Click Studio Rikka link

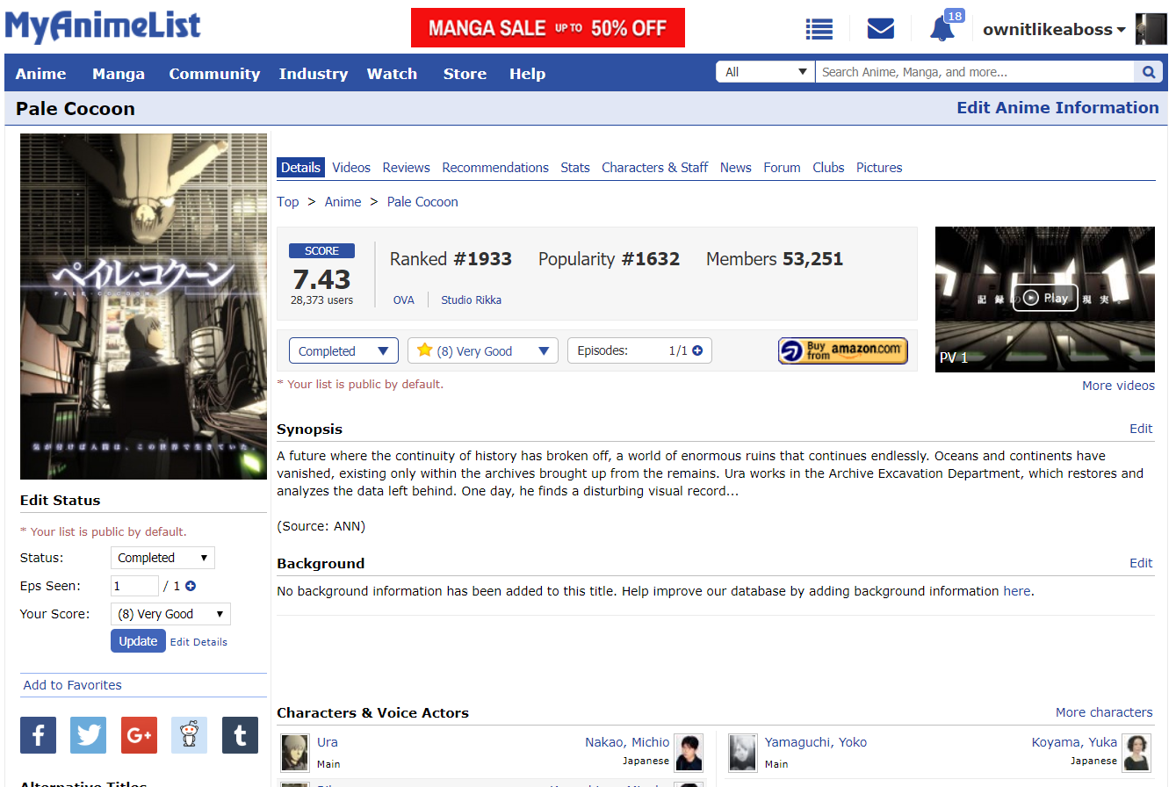click(x=472, y=300)
